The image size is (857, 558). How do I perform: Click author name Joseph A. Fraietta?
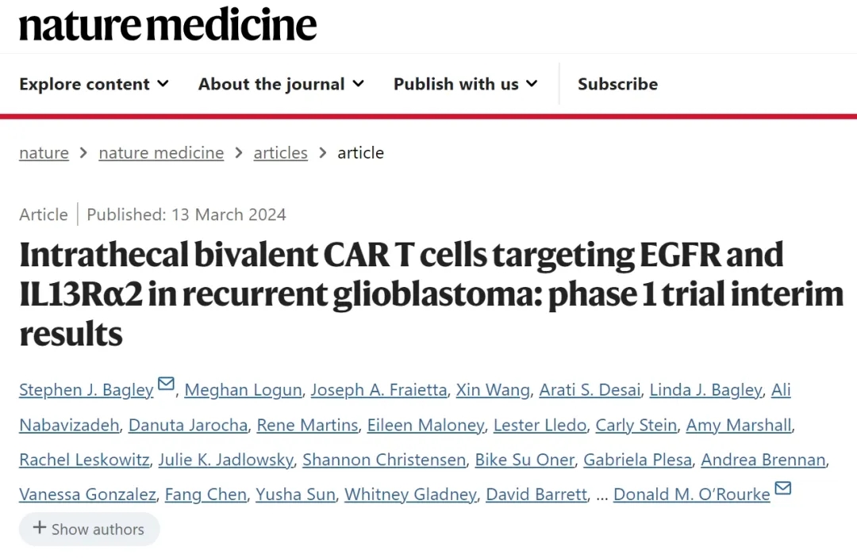[379, 390]
